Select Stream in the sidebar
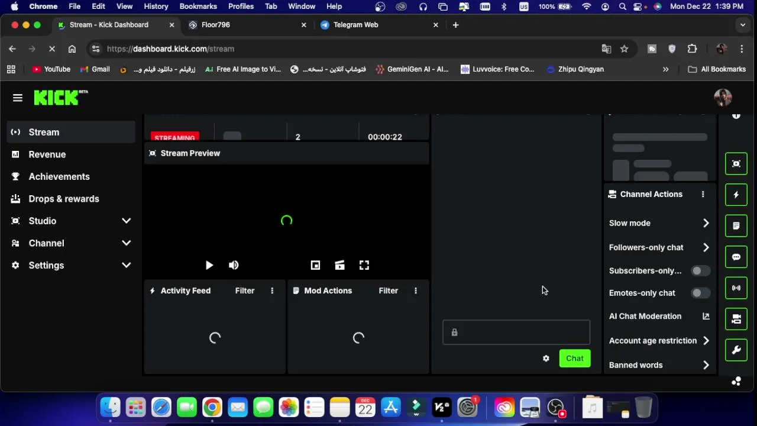The image size is (757, 426). pyautogui.click(x=72, y=133)
